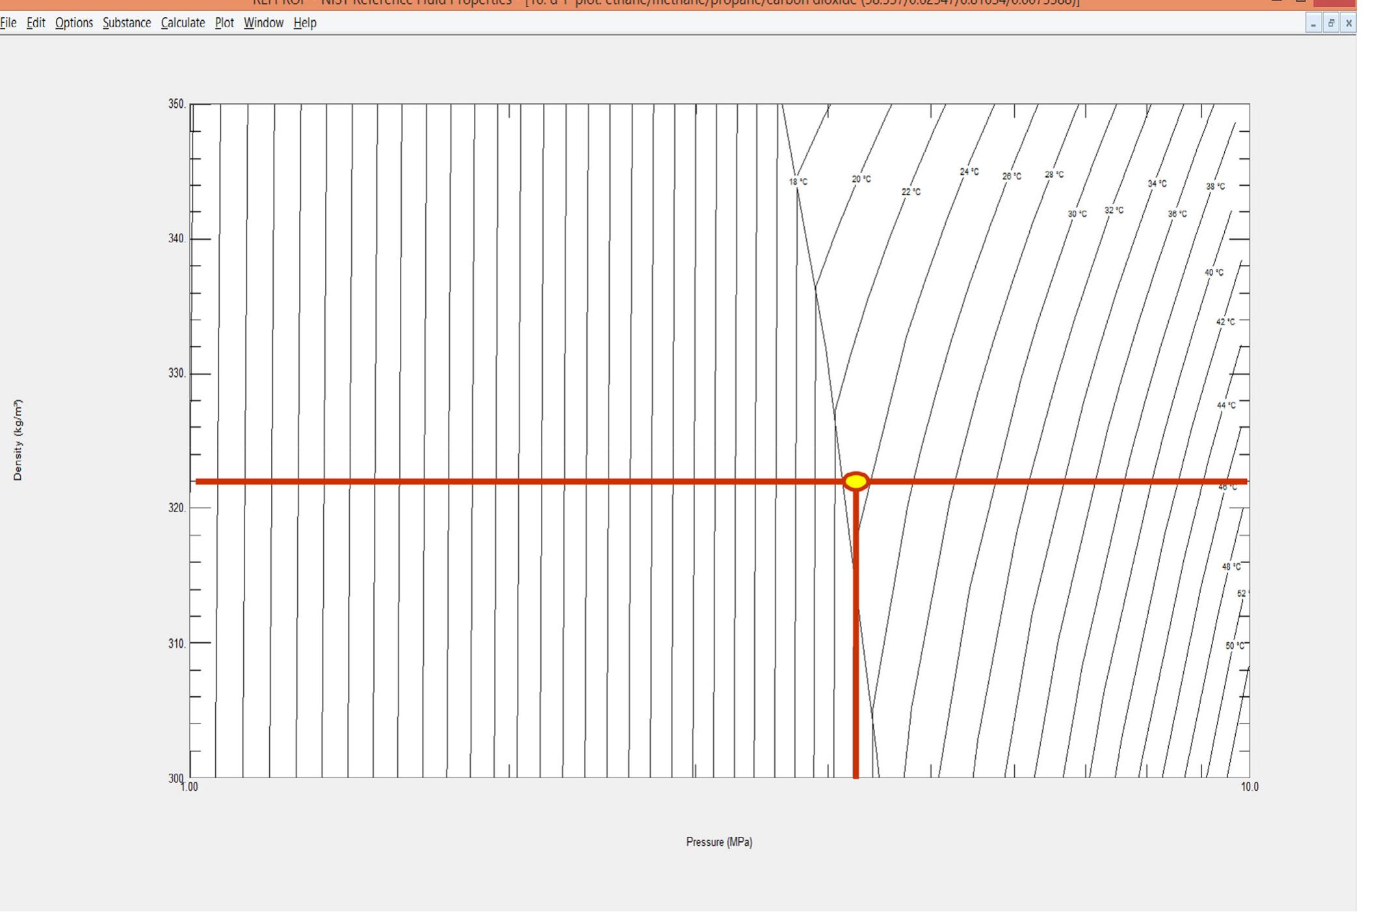Click the 24 °C isotherm label
The width and height of the screenshot is (1375, 912).
[969, 172]
